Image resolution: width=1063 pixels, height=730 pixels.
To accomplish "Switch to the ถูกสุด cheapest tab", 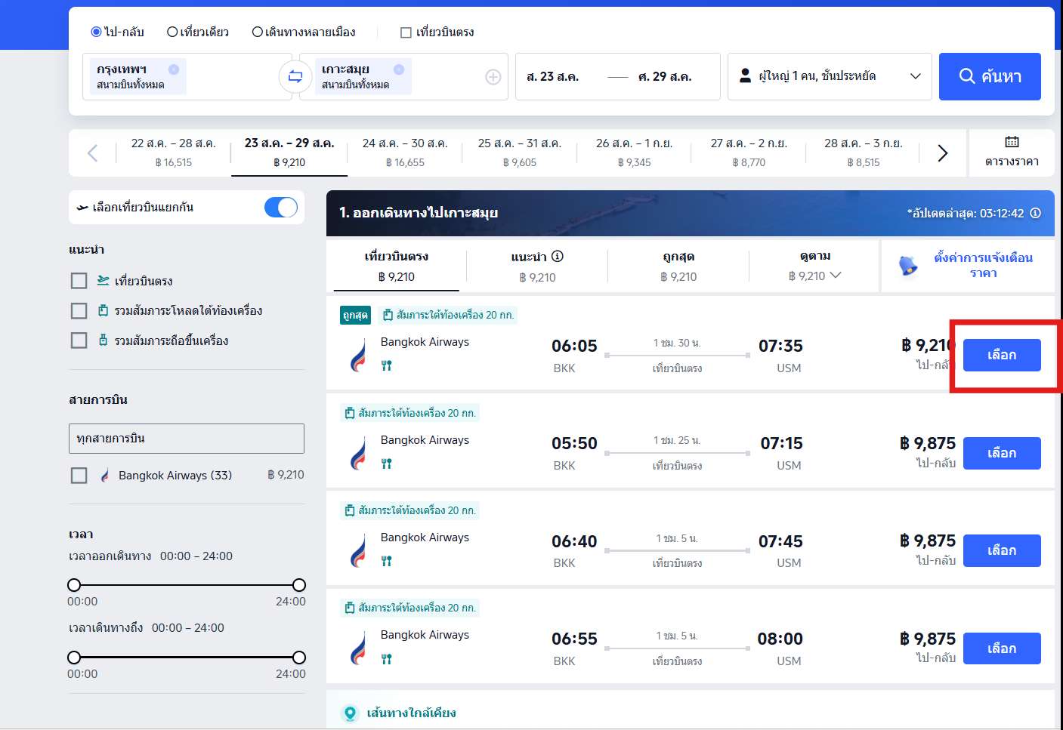I will click(x=678, y=266).
